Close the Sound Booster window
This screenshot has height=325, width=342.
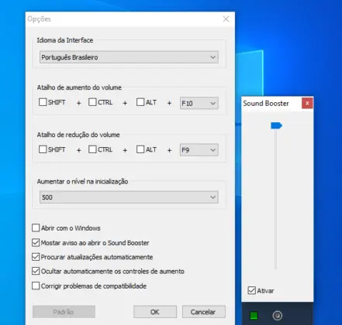pos(307,103)
